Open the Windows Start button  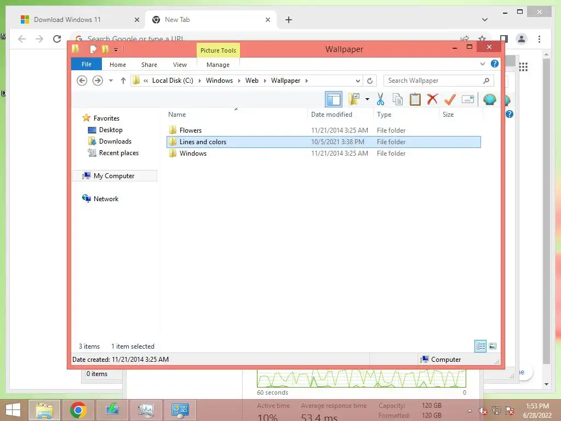pos(13,410)
